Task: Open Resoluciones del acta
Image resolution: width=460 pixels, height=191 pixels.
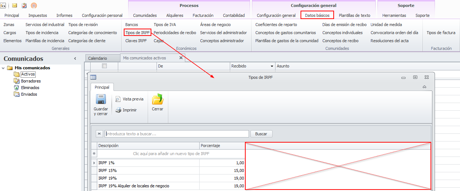Action: click(x=389, y=41)
